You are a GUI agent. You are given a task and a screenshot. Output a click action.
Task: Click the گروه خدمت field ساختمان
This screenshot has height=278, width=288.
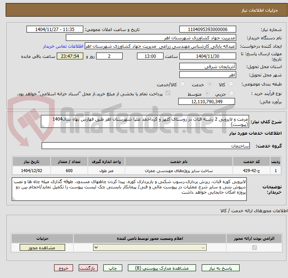[x=145, y=146]
